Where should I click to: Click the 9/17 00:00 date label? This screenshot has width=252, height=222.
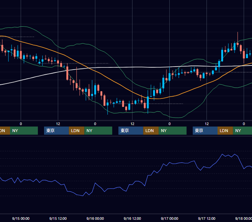click(x=170, y=218)
